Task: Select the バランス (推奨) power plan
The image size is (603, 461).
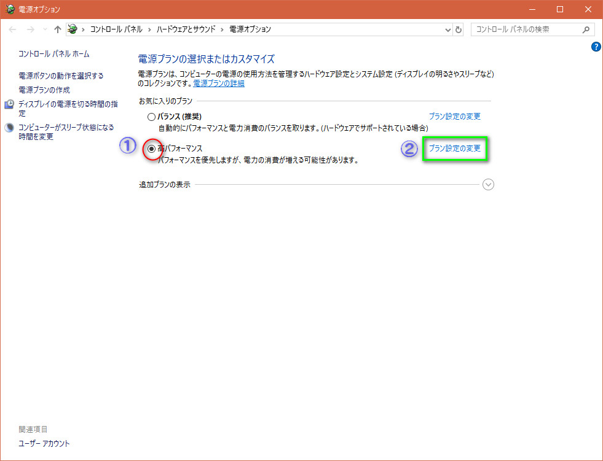Action: [x=151, y=117]
